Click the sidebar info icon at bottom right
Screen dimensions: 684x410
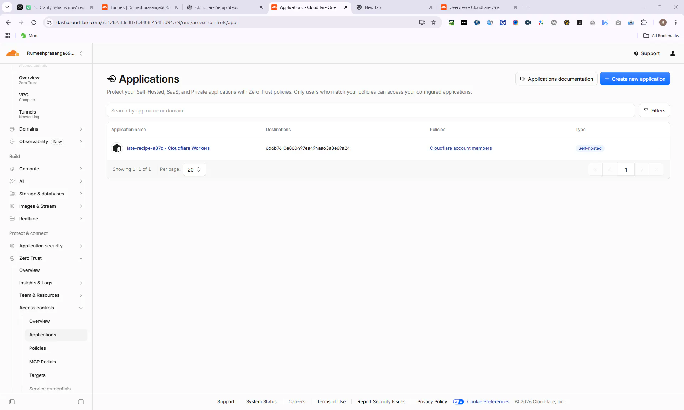81,402
